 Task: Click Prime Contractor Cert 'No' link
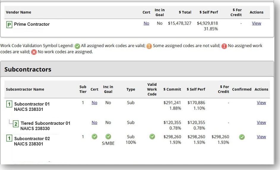pyautogui.click(x=146, y=23)
